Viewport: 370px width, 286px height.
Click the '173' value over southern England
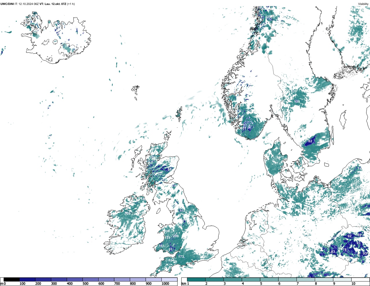pos(181,257)
